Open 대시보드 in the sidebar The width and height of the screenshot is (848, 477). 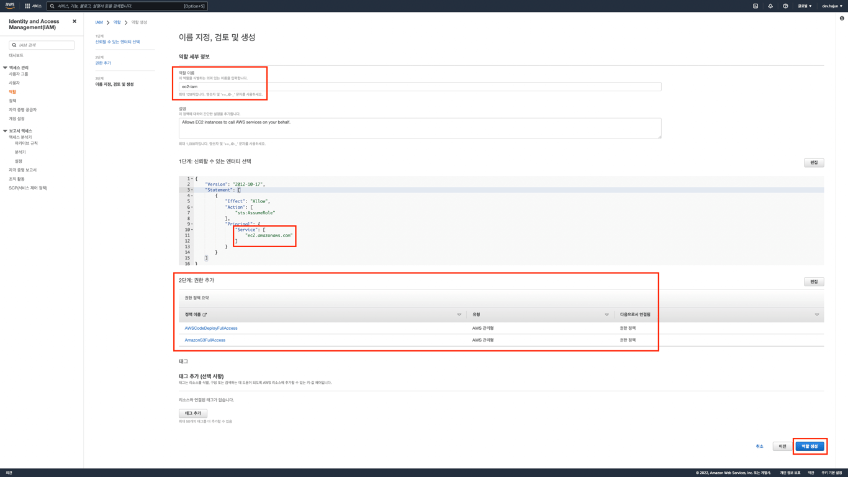[x=16, y=55]
